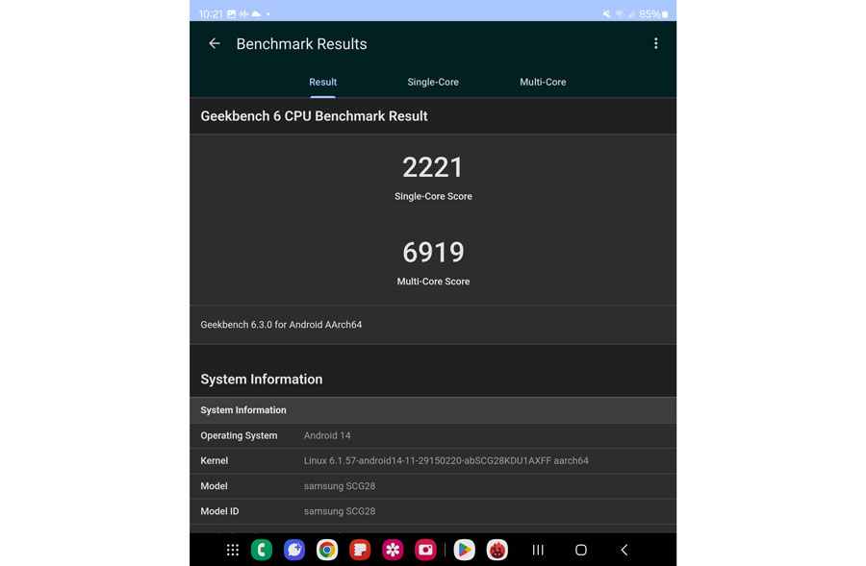This screenshot has width=866, height=566.
Task: Open the blue Messages app
Action: pos(294,550)
